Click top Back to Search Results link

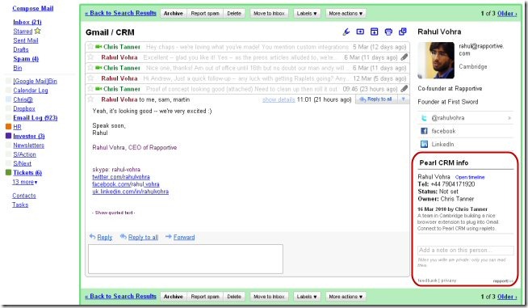[120, 13]
